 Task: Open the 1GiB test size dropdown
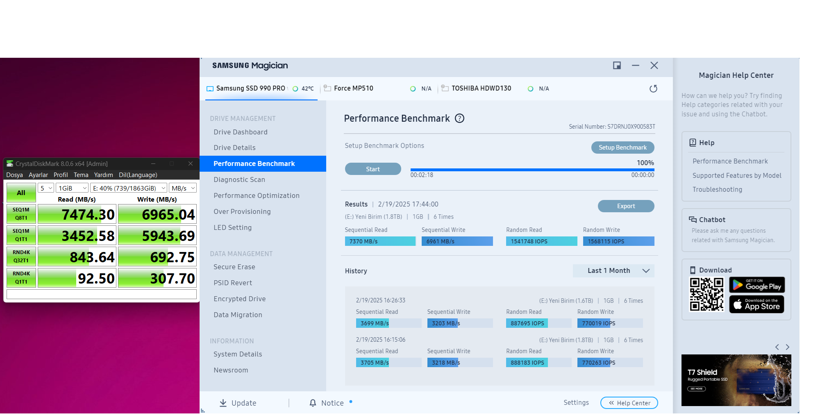click(72, 188)
